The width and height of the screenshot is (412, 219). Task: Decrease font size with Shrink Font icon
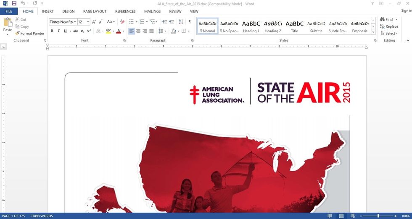click(x=100, y=22)
